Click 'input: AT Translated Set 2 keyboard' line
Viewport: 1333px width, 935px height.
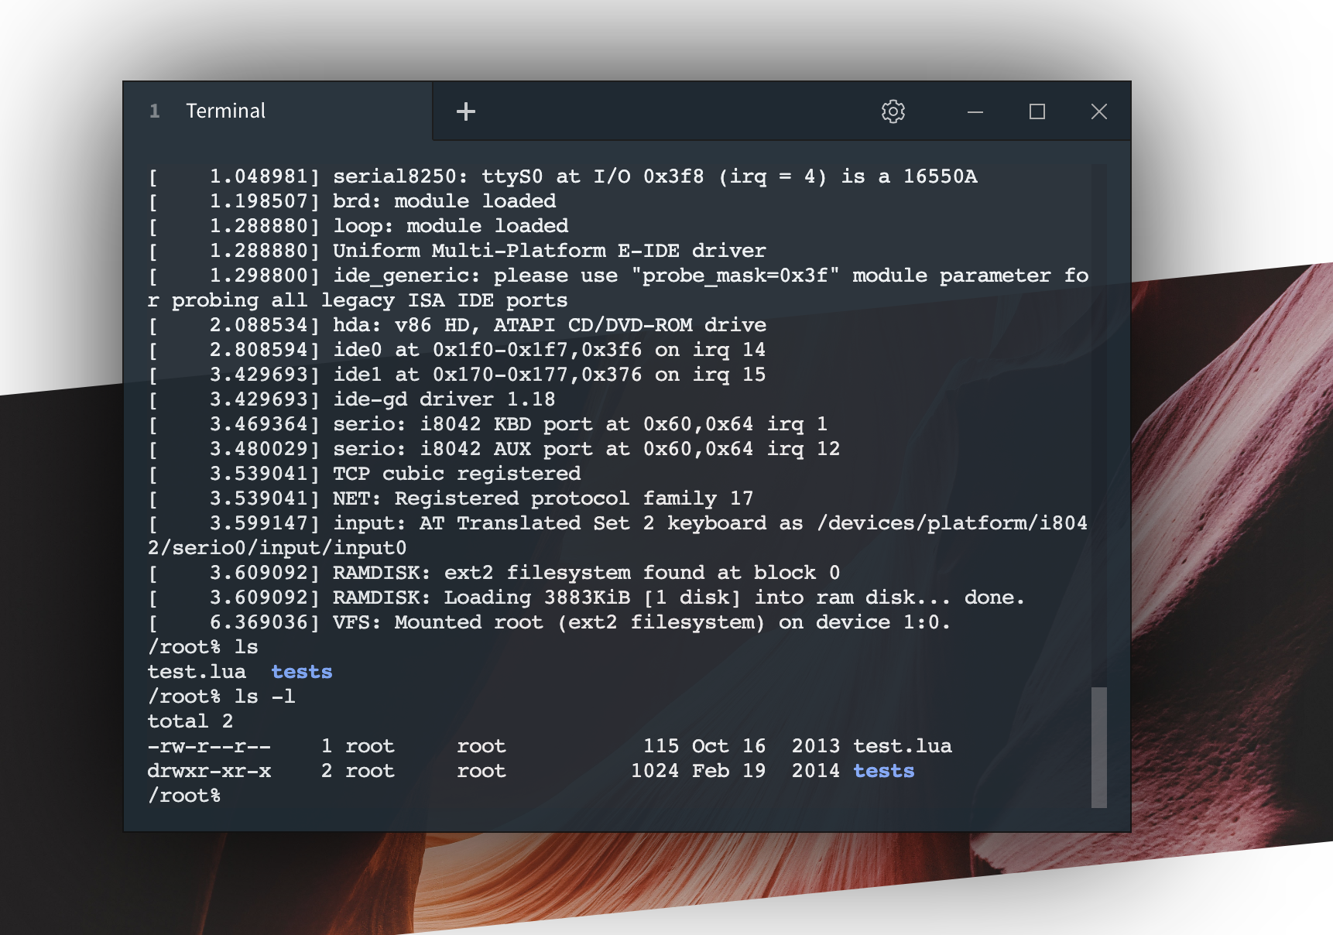pyautogui.click(x=618, y=536)
